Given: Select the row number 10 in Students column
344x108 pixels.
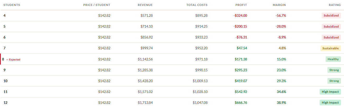Looking at the screenshot, I should point(5,81).
